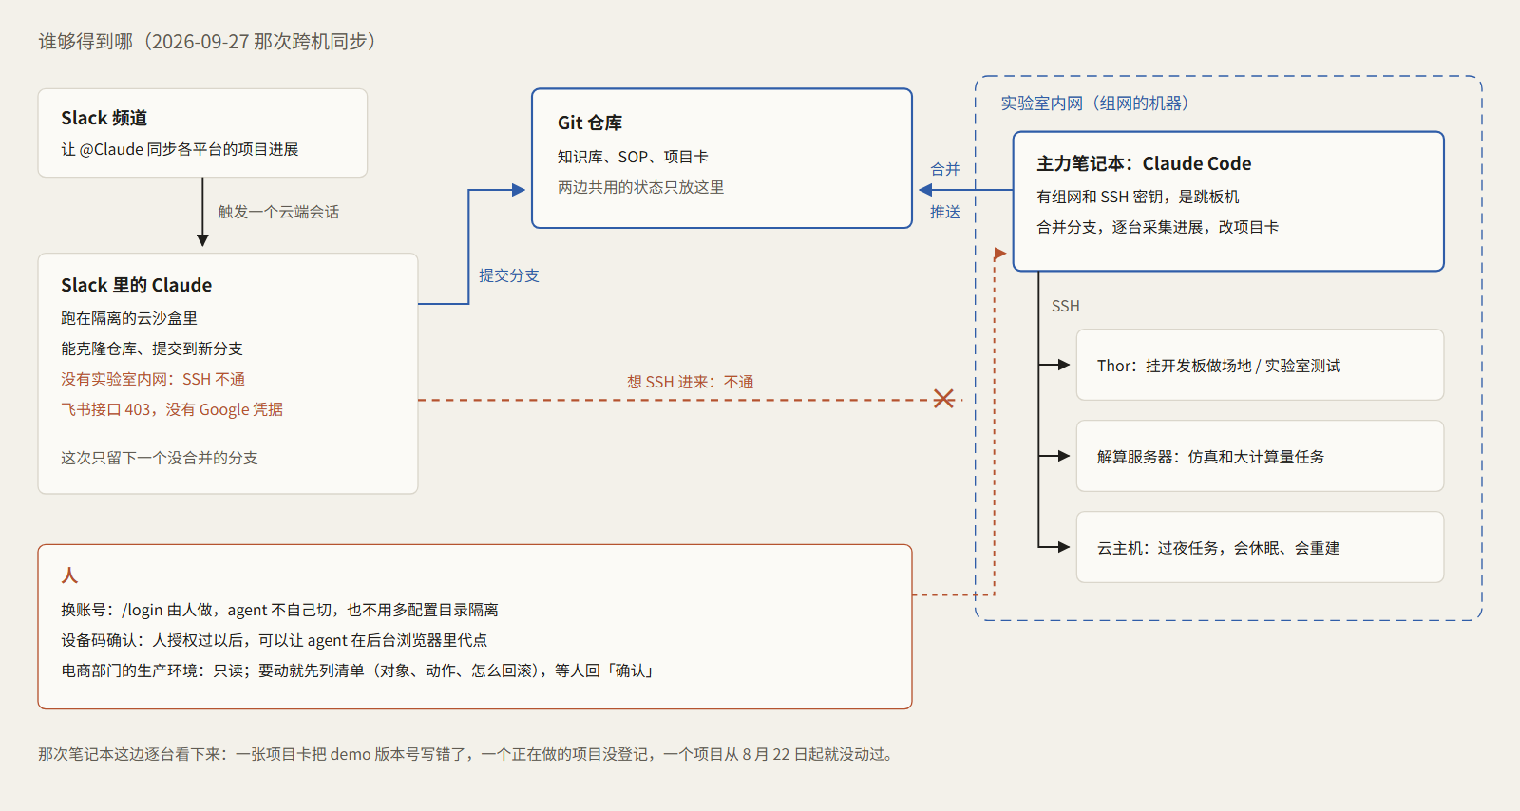Click the "云主机：过夜任务，会休眠、会重建" box text

pos(1219,548)
